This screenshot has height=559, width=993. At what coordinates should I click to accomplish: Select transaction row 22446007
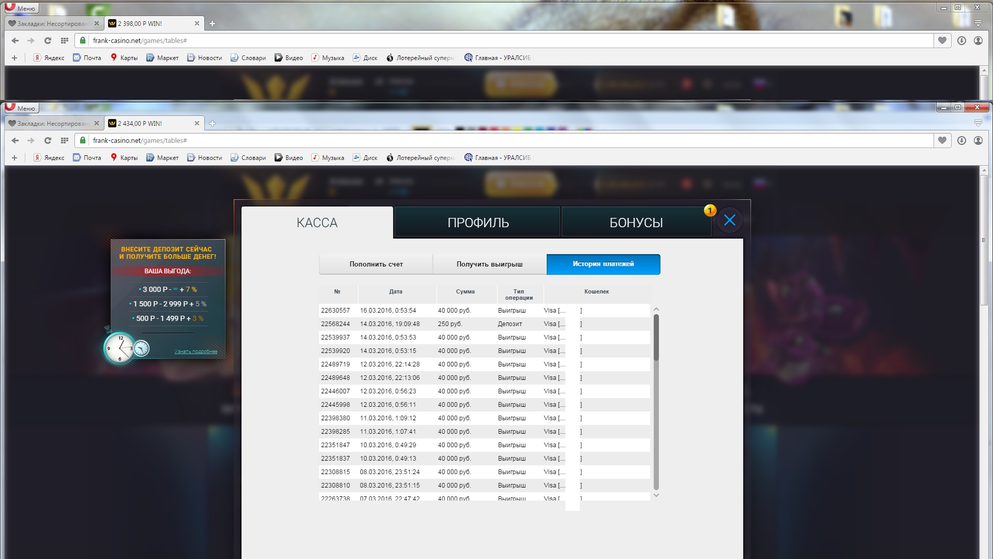(x=485, y=391)
